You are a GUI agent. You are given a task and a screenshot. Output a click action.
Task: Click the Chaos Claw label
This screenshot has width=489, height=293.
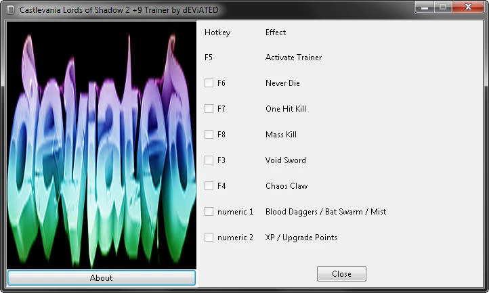click(286, 186)
